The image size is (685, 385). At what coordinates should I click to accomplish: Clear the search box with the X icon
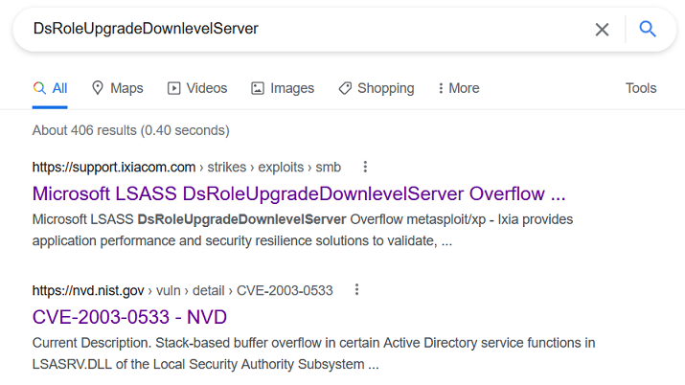coord(602,30)
